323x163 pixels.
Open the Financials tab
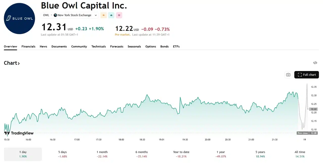[28, 46]
